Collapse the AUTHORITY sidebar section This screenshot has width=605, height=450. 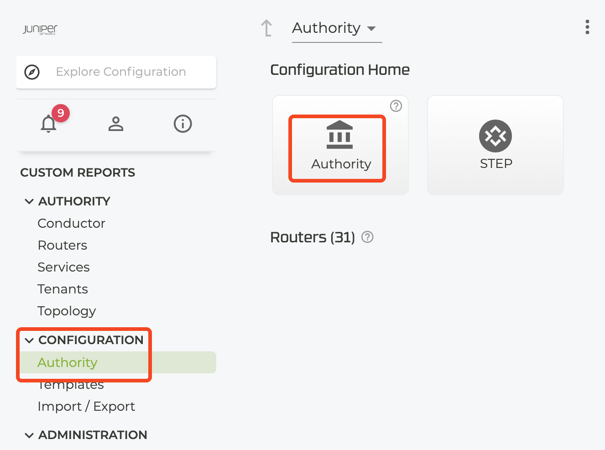click(29, 201)
